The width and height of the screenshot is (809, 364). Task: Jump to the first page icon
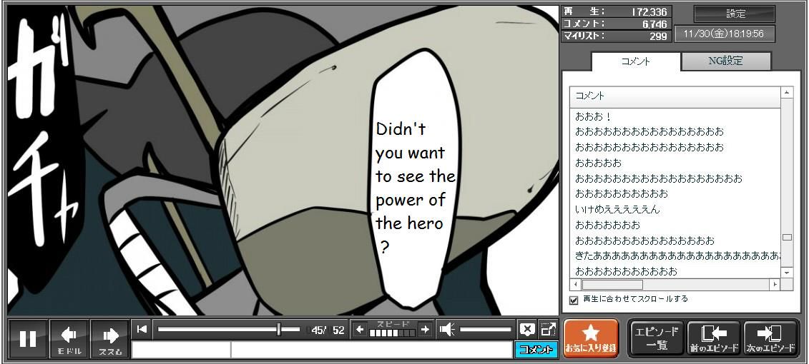point(142,329)
